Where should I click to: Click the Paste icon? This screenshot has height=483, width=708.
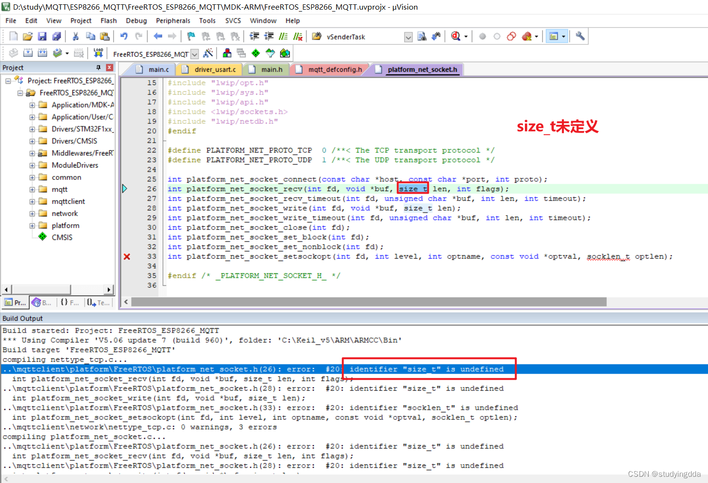point(105,36)
